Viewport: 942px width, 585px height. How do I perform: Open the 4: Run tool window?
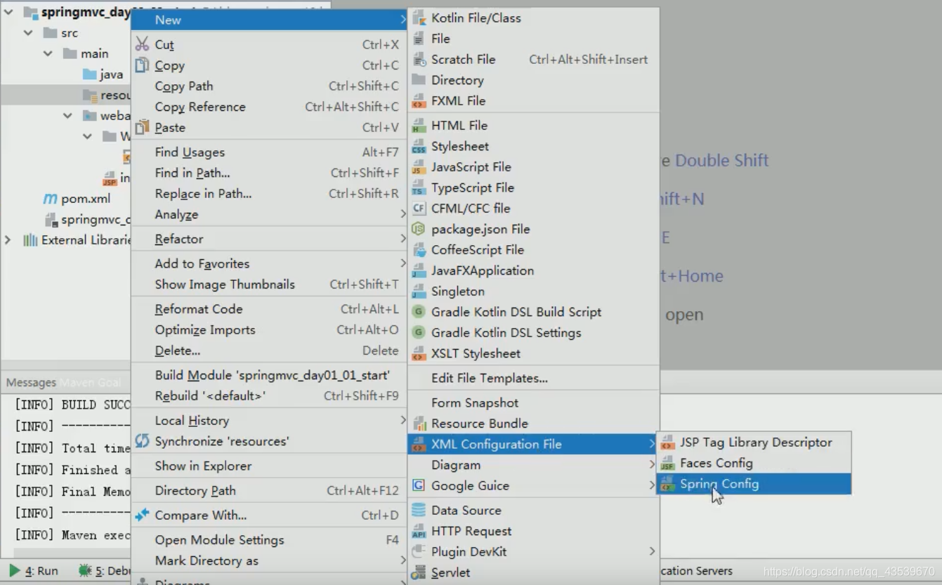tap(33, 571)
